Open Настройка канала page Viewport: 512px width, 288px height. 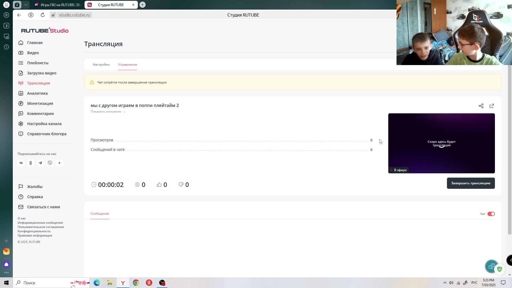44,124
